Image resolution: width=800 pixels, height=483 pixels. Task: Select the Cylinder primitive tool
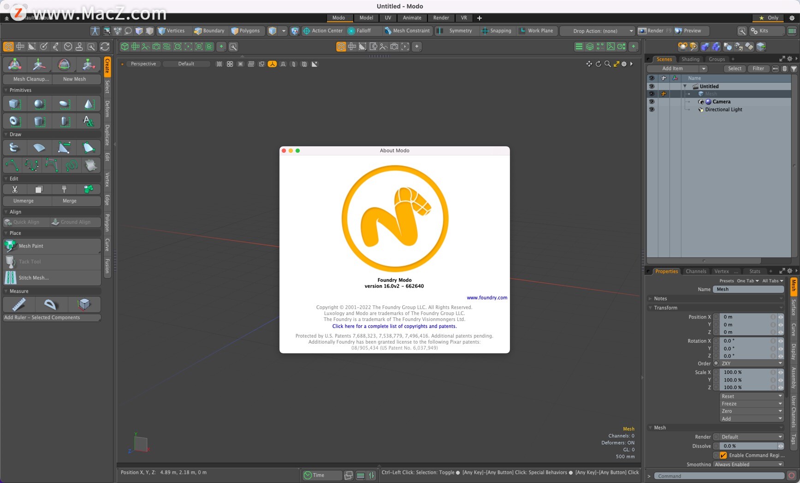(40, 121)
